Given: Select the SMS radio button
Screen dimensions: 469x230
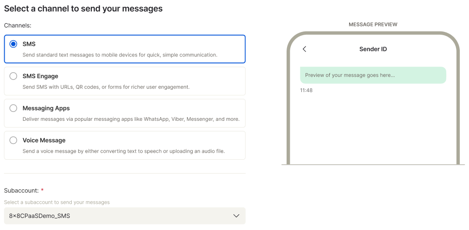Looking at the screenshot, I should point(13,44).
